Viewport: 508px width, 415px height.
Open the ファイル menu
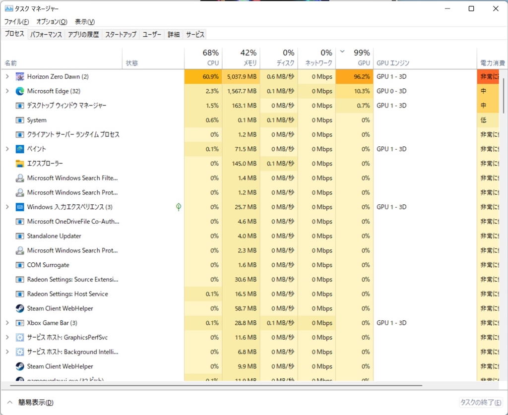tap(16, 22)
